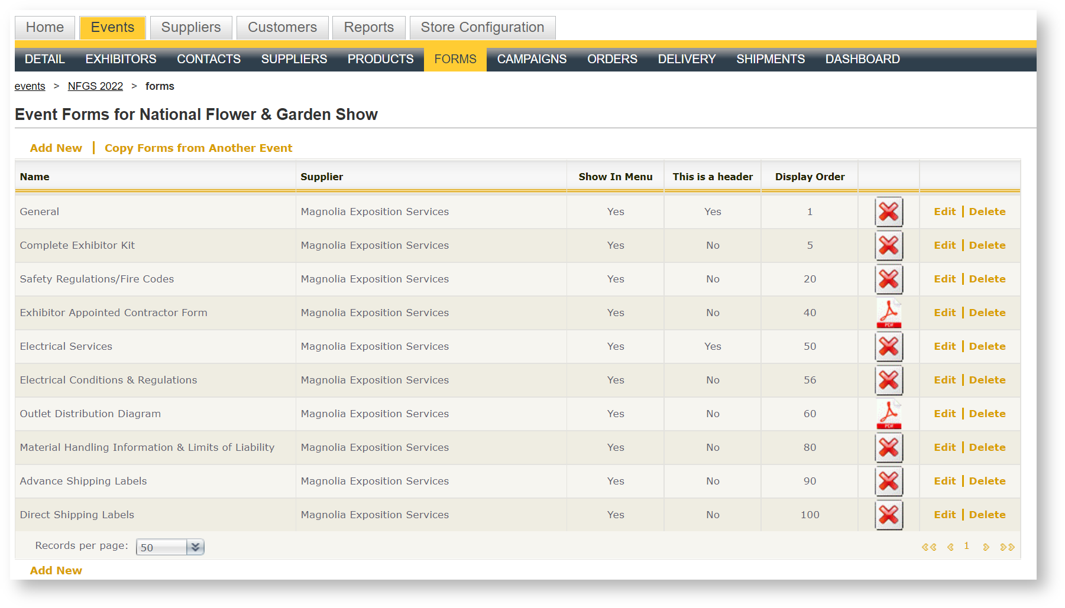
Task: Switch to the CAMPAIGNS tab
Action: (531, 60)
